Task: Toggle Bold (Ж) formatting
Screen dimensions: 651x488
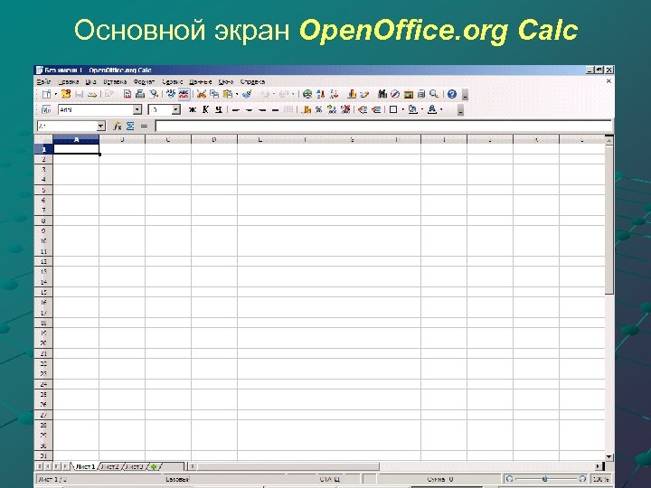Action: [x=193, y=110]
